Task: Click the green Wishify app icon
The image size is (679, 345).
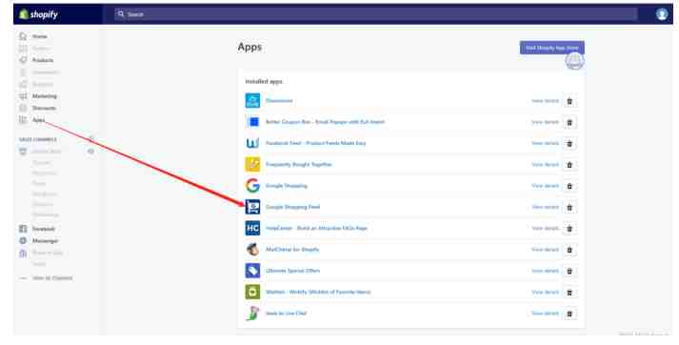Action: tap(253, 292)
